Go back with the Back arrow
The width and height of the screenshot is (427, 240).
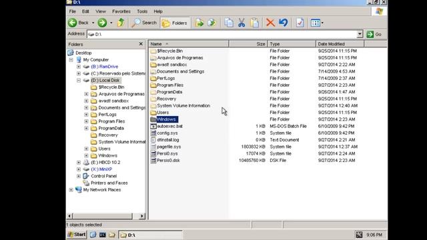tap(79, 23)
